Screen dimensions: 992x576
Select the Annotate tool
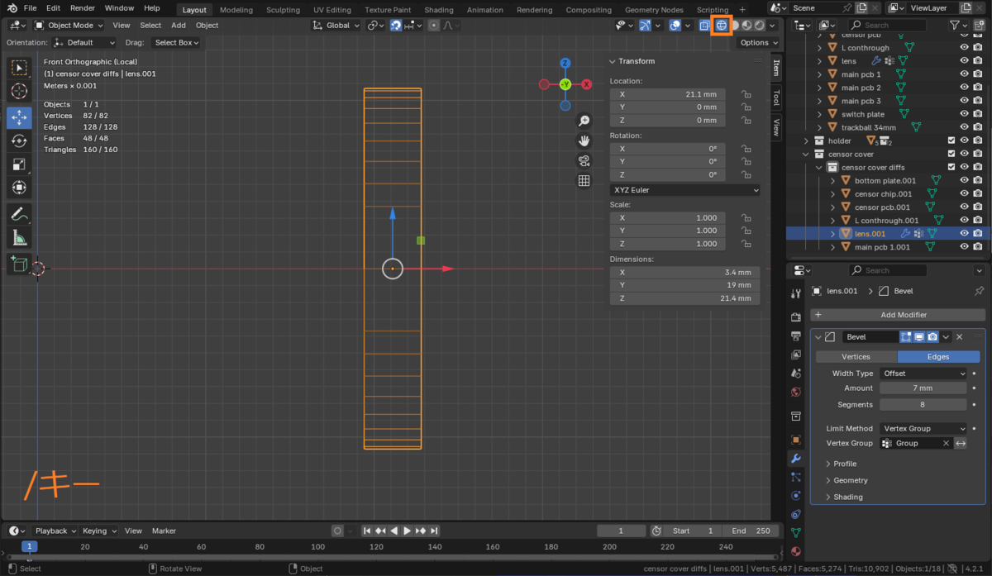[19, 214]
